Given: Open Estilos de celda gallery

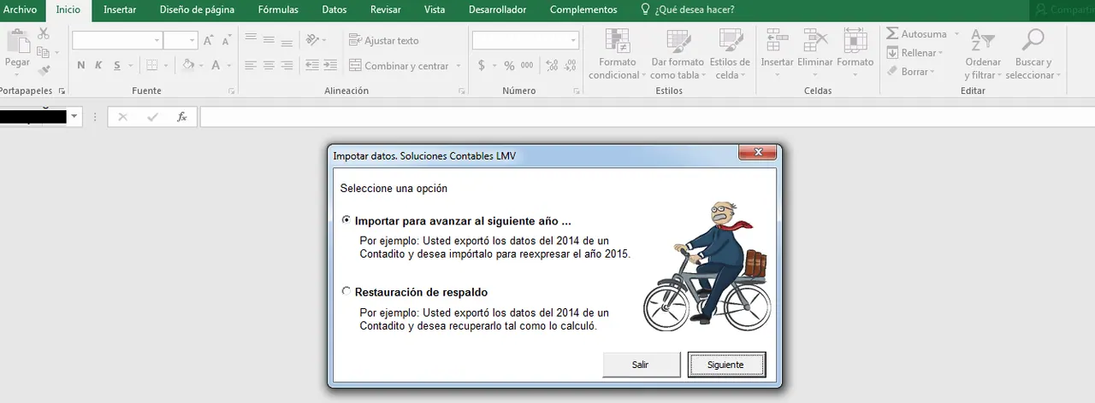Looking at the screenshot, I should coord(732,54).
